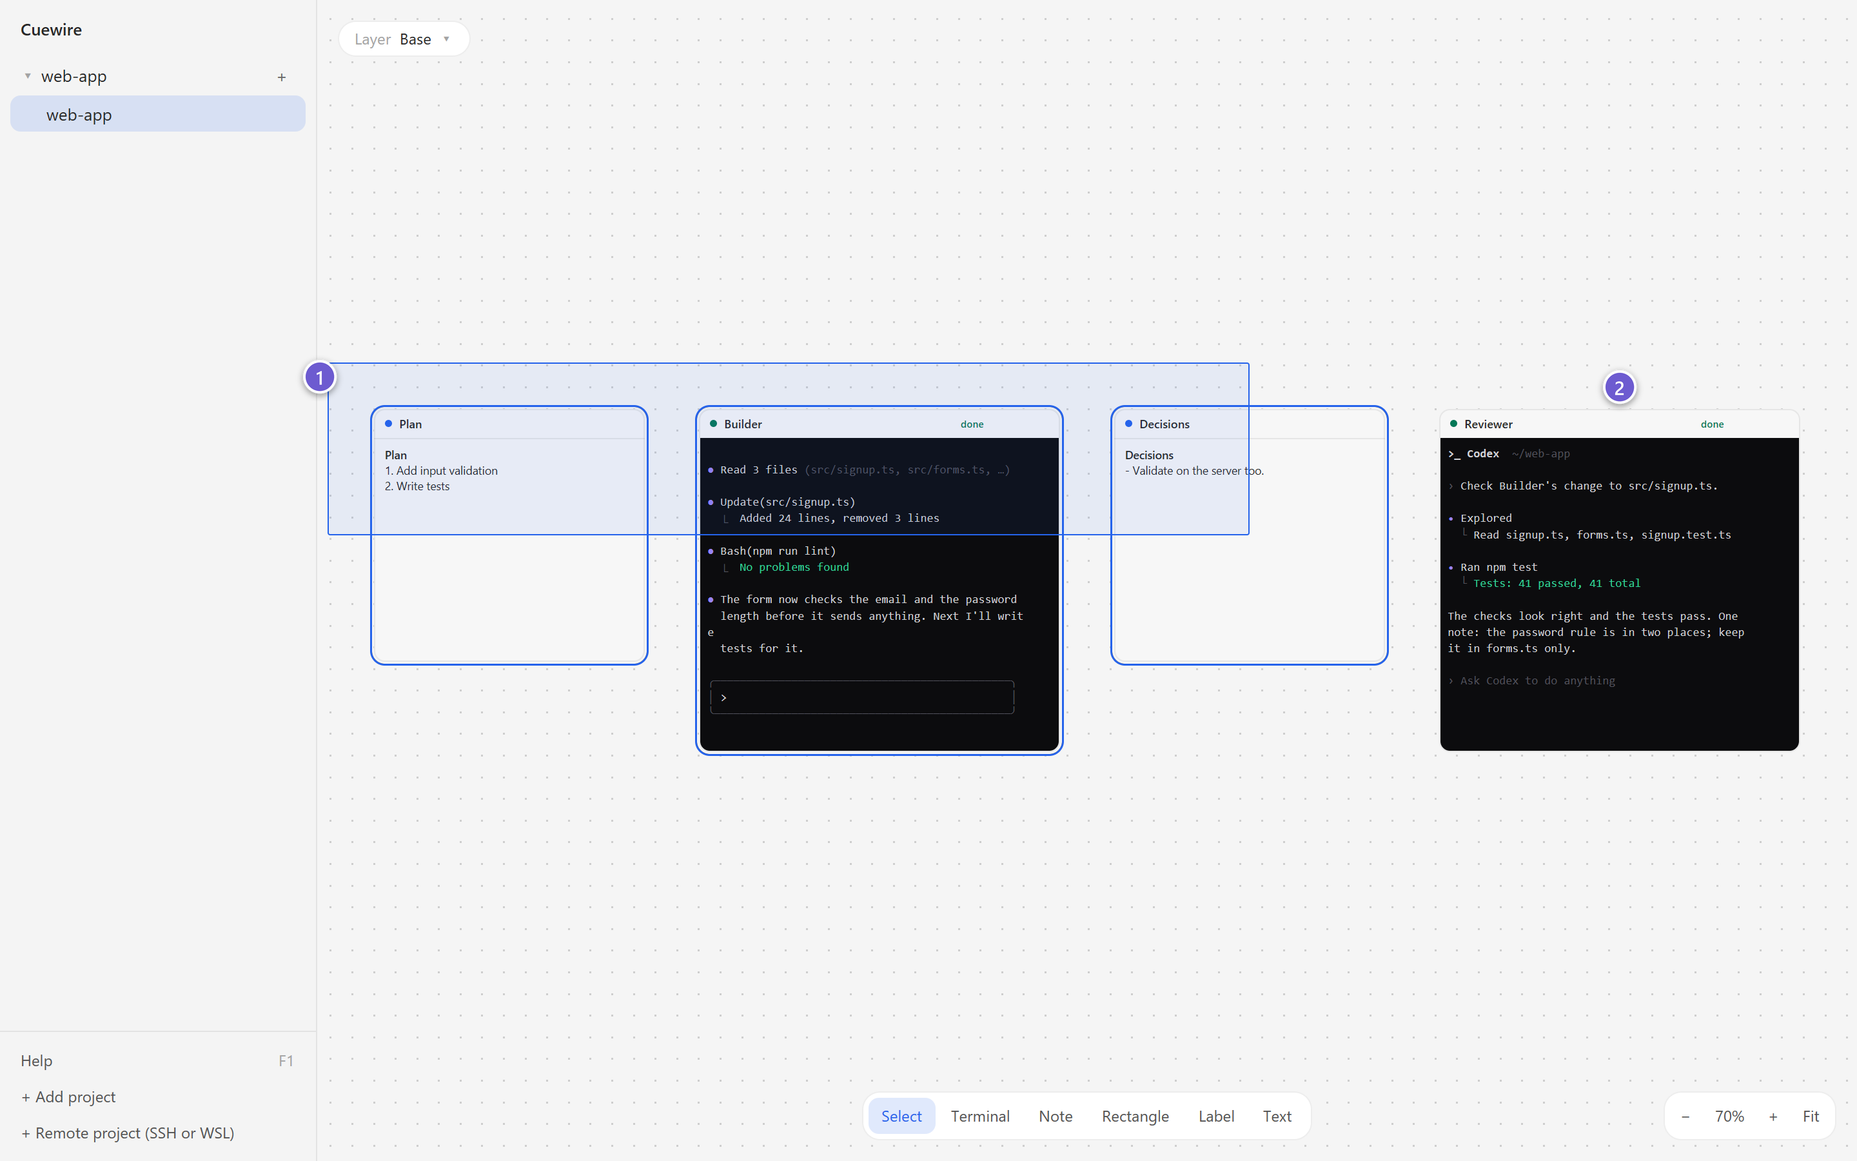The image size is (1857, 1161).
Task: Open the Layer Base dropdown
Action: (x=404, y=39)
